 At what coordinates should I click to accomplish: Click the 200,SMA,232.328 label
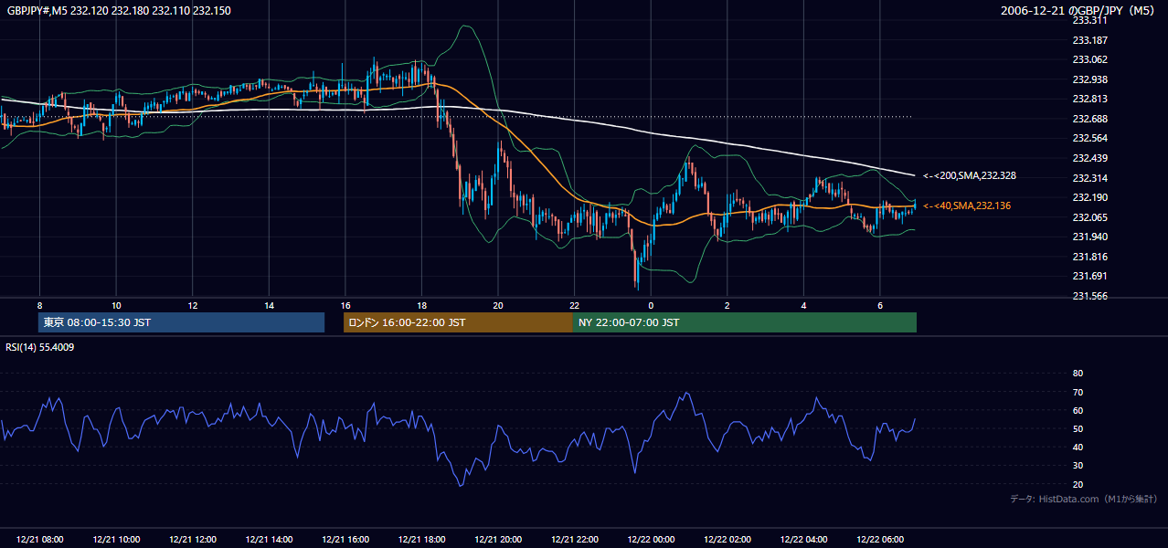[970, 175]
